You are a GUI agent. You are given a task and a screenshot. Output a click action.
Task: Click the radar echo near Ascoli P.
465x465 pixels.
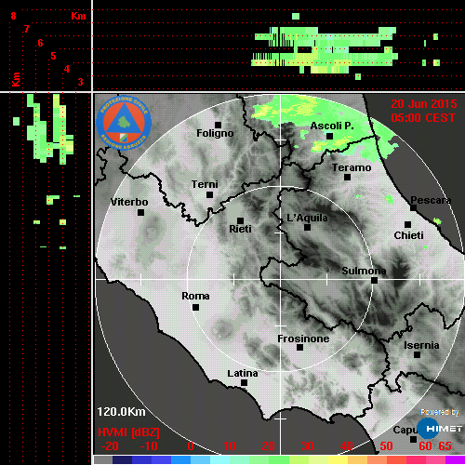tap(332, 144)
